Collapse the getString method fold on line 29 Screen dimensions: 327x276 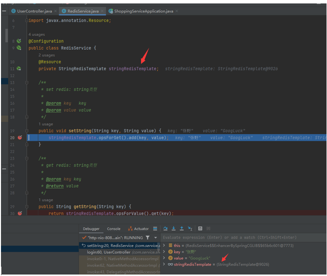27,207
